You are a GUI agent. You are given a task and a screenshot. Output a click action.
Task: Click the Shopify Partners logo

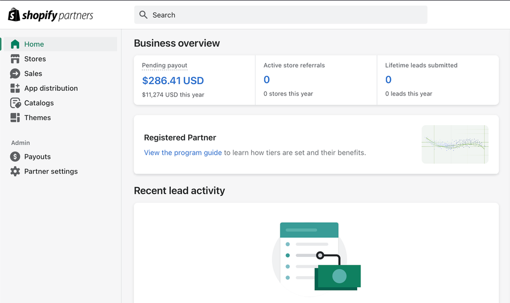[x=51, y=15]
